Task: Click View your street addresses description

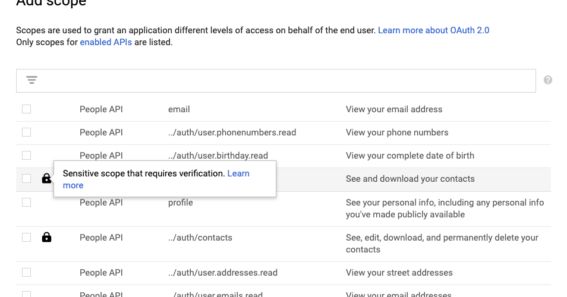Action: tap(399, 273)
